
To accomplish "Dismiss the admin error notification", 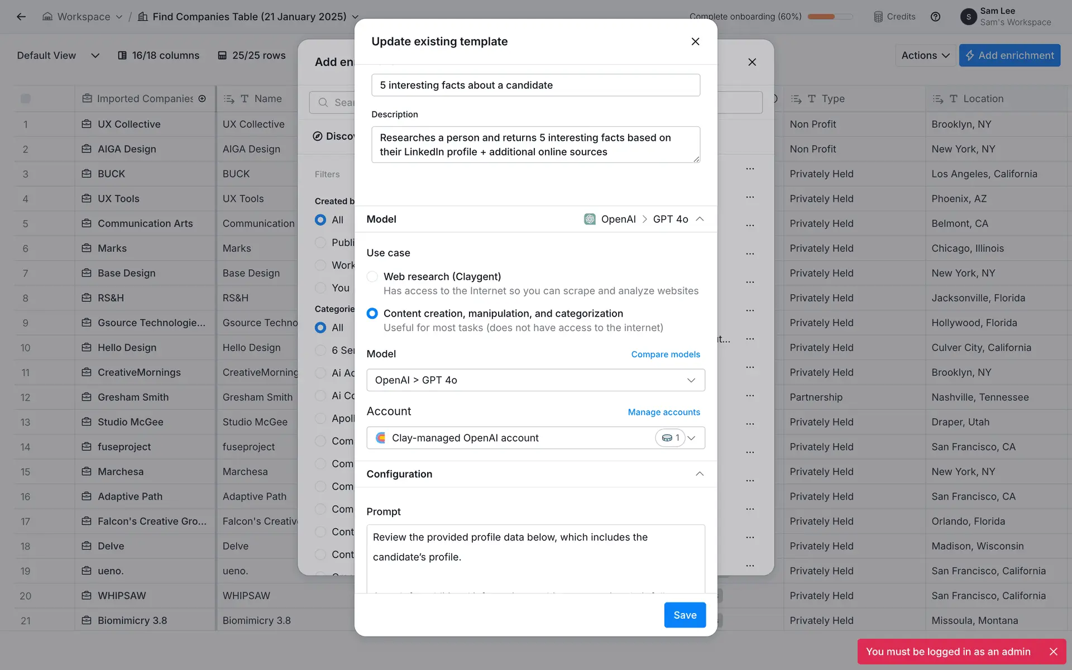I will [x=1054, y=652].
